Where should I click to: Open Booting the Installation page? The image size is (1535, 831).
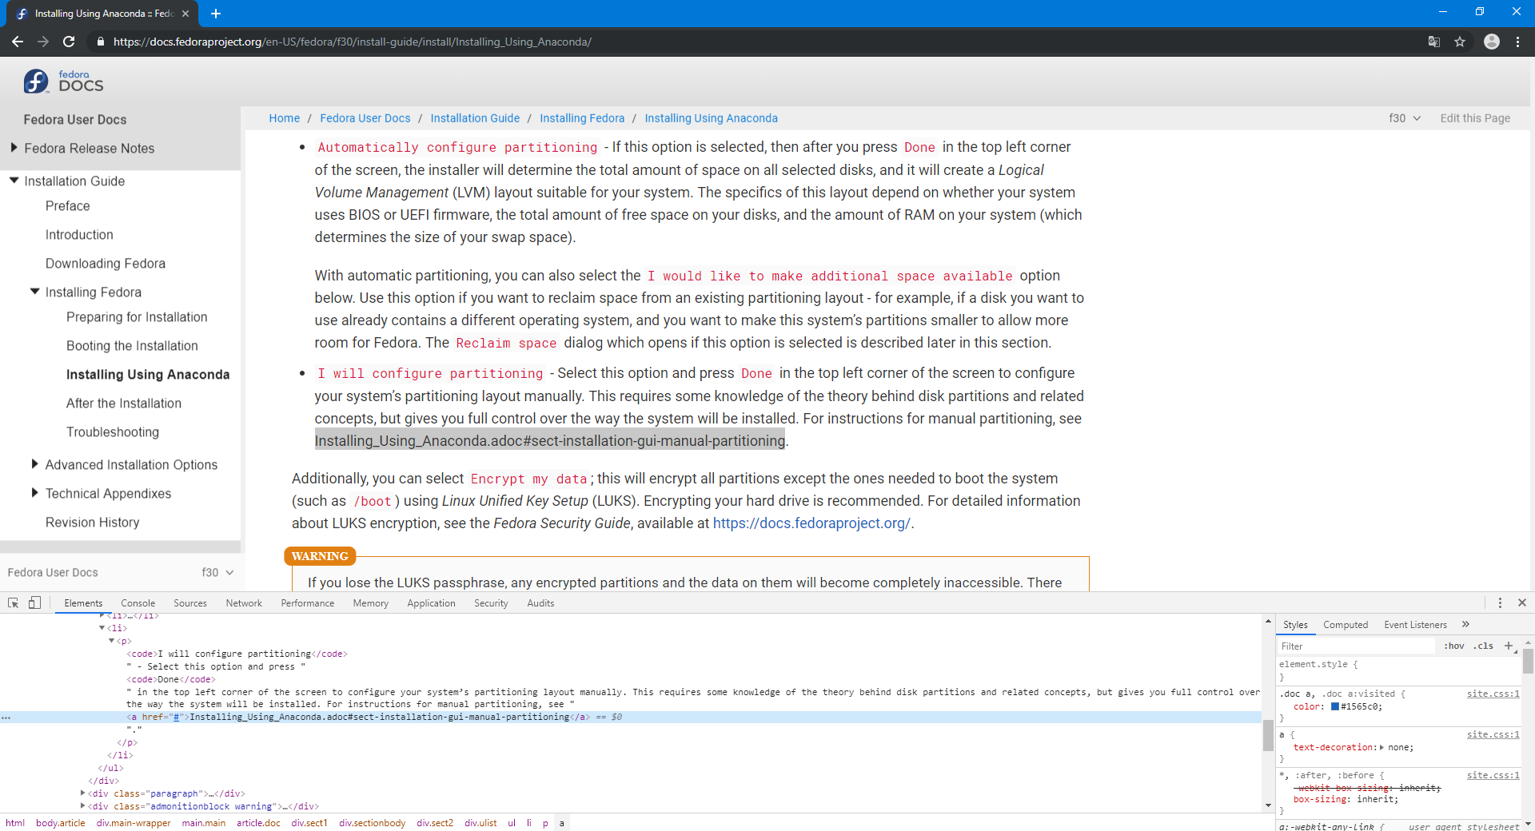132,346
